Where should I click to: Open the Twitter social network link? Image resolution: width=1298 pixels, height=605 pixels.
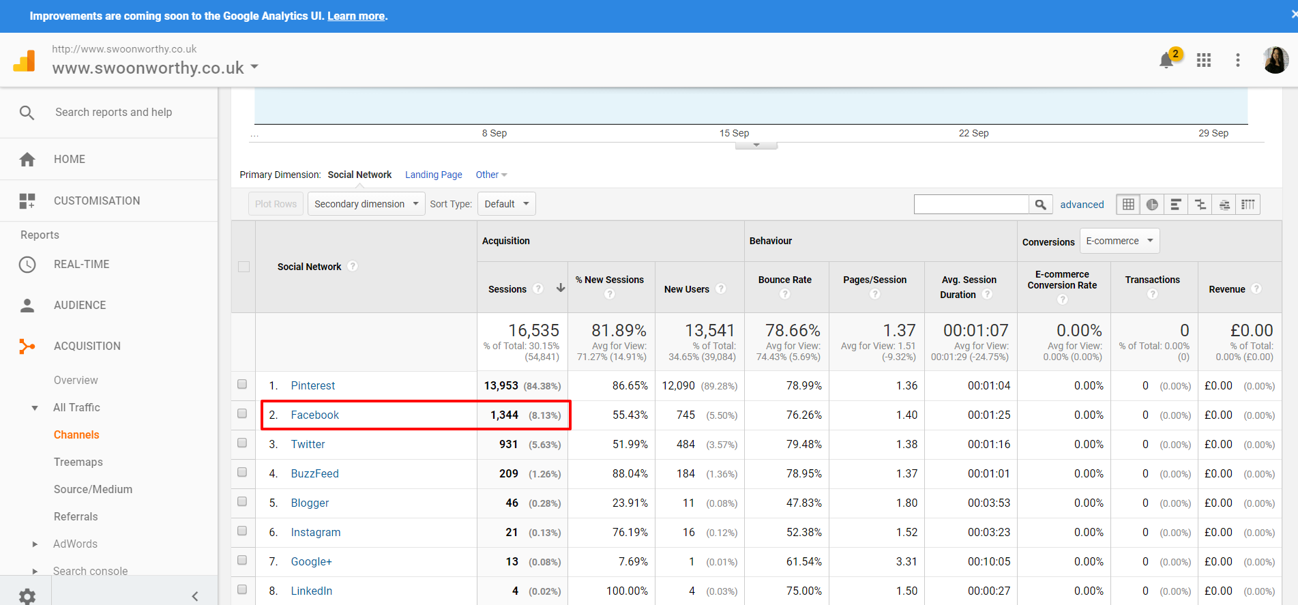[308, 444]
